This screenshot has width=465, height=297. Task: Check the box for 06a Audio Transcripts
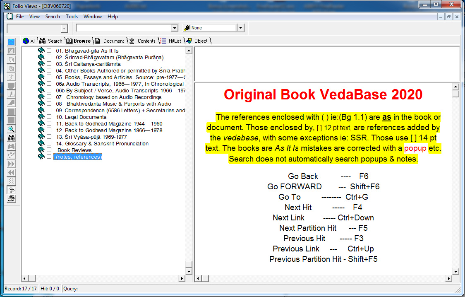pyautogui.click(x=49, y=83)
